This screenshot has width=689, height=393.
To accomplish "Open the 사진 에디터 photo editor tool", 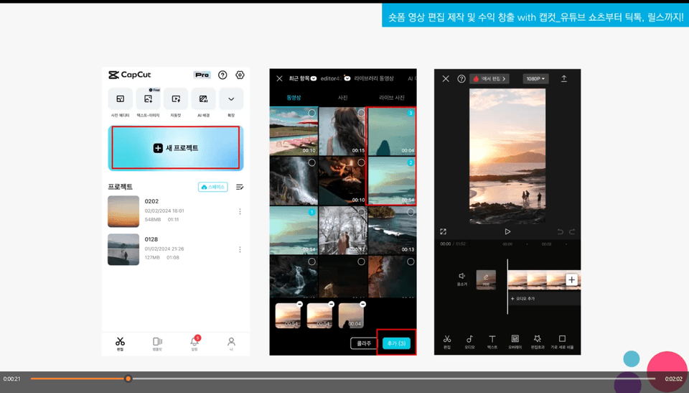I will [120, 99].
